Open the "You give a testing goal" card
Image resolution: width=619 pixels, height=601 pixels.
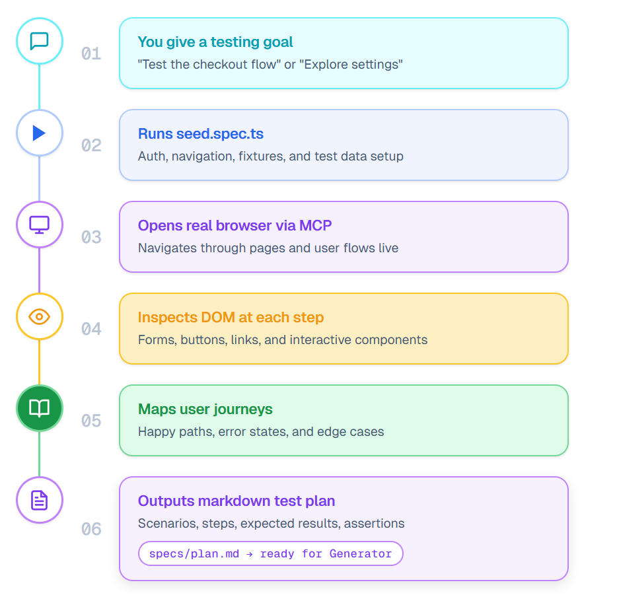(344, 53)
